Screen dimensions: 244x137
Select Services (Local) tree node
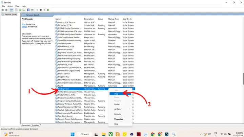click(x=11, y=15)
